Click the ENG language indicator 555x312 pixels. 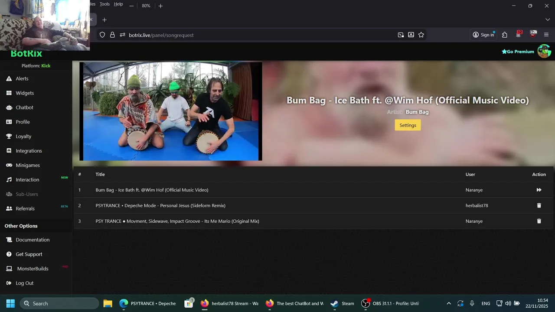click(486, 303)
